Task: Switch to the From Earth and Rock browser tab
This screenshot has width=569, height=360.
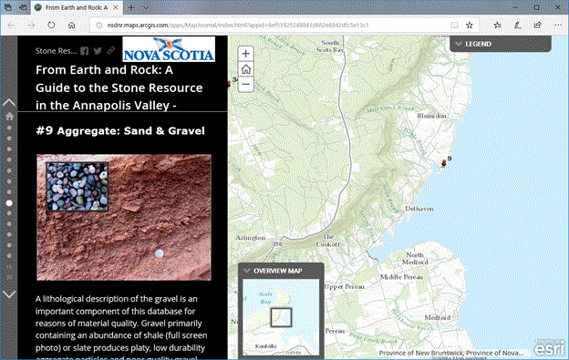Action: click(x=77, y=7)
